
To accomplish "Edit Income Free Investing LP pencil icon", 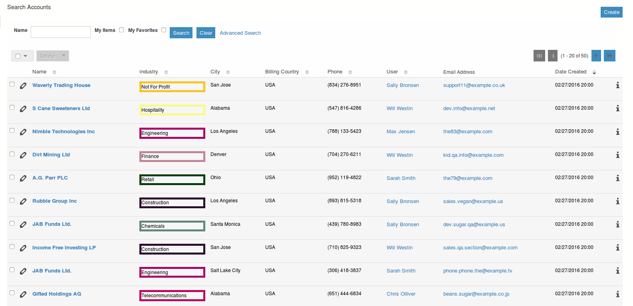I will pyautogui.click(x=23, y=248).
